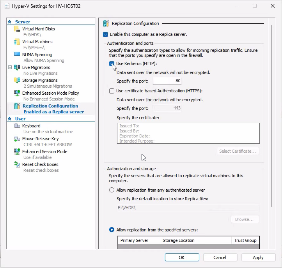Click the user Enhanced Session Mode icon
Screen dimensions: 282x268
coord(17,152)
